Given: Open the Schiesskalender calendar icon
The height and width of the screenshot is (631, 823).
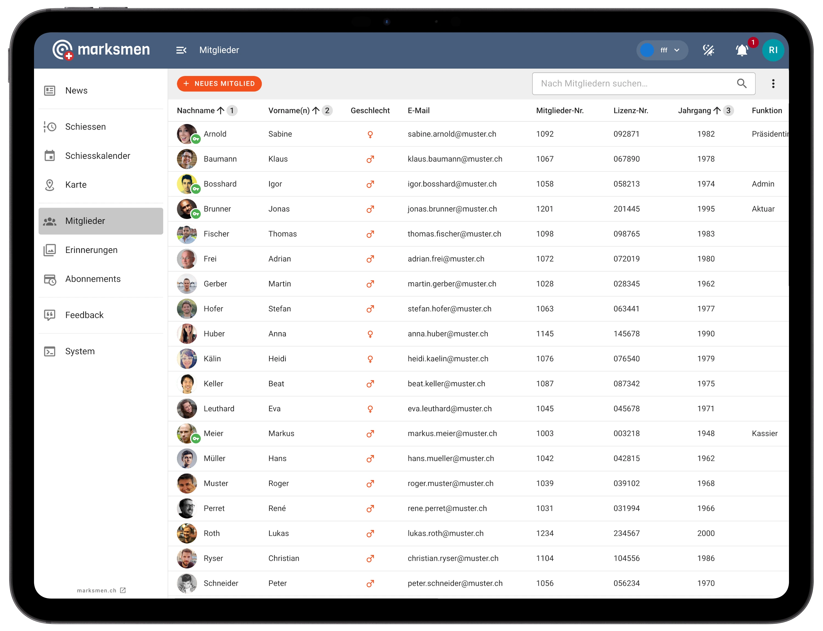Looking at the screenshot, I should [x=50, y=156].
